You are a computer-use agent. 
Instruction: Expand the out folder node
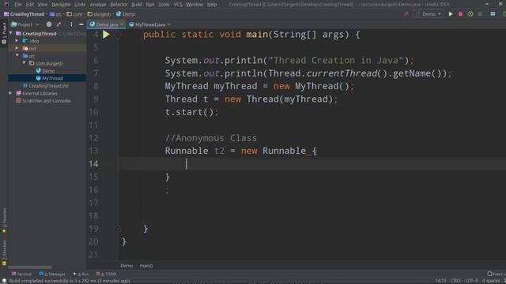(17, 48)
